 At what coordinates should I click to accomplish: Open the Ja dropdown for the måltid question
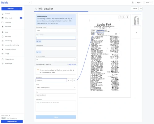click(x=56, y=59)
